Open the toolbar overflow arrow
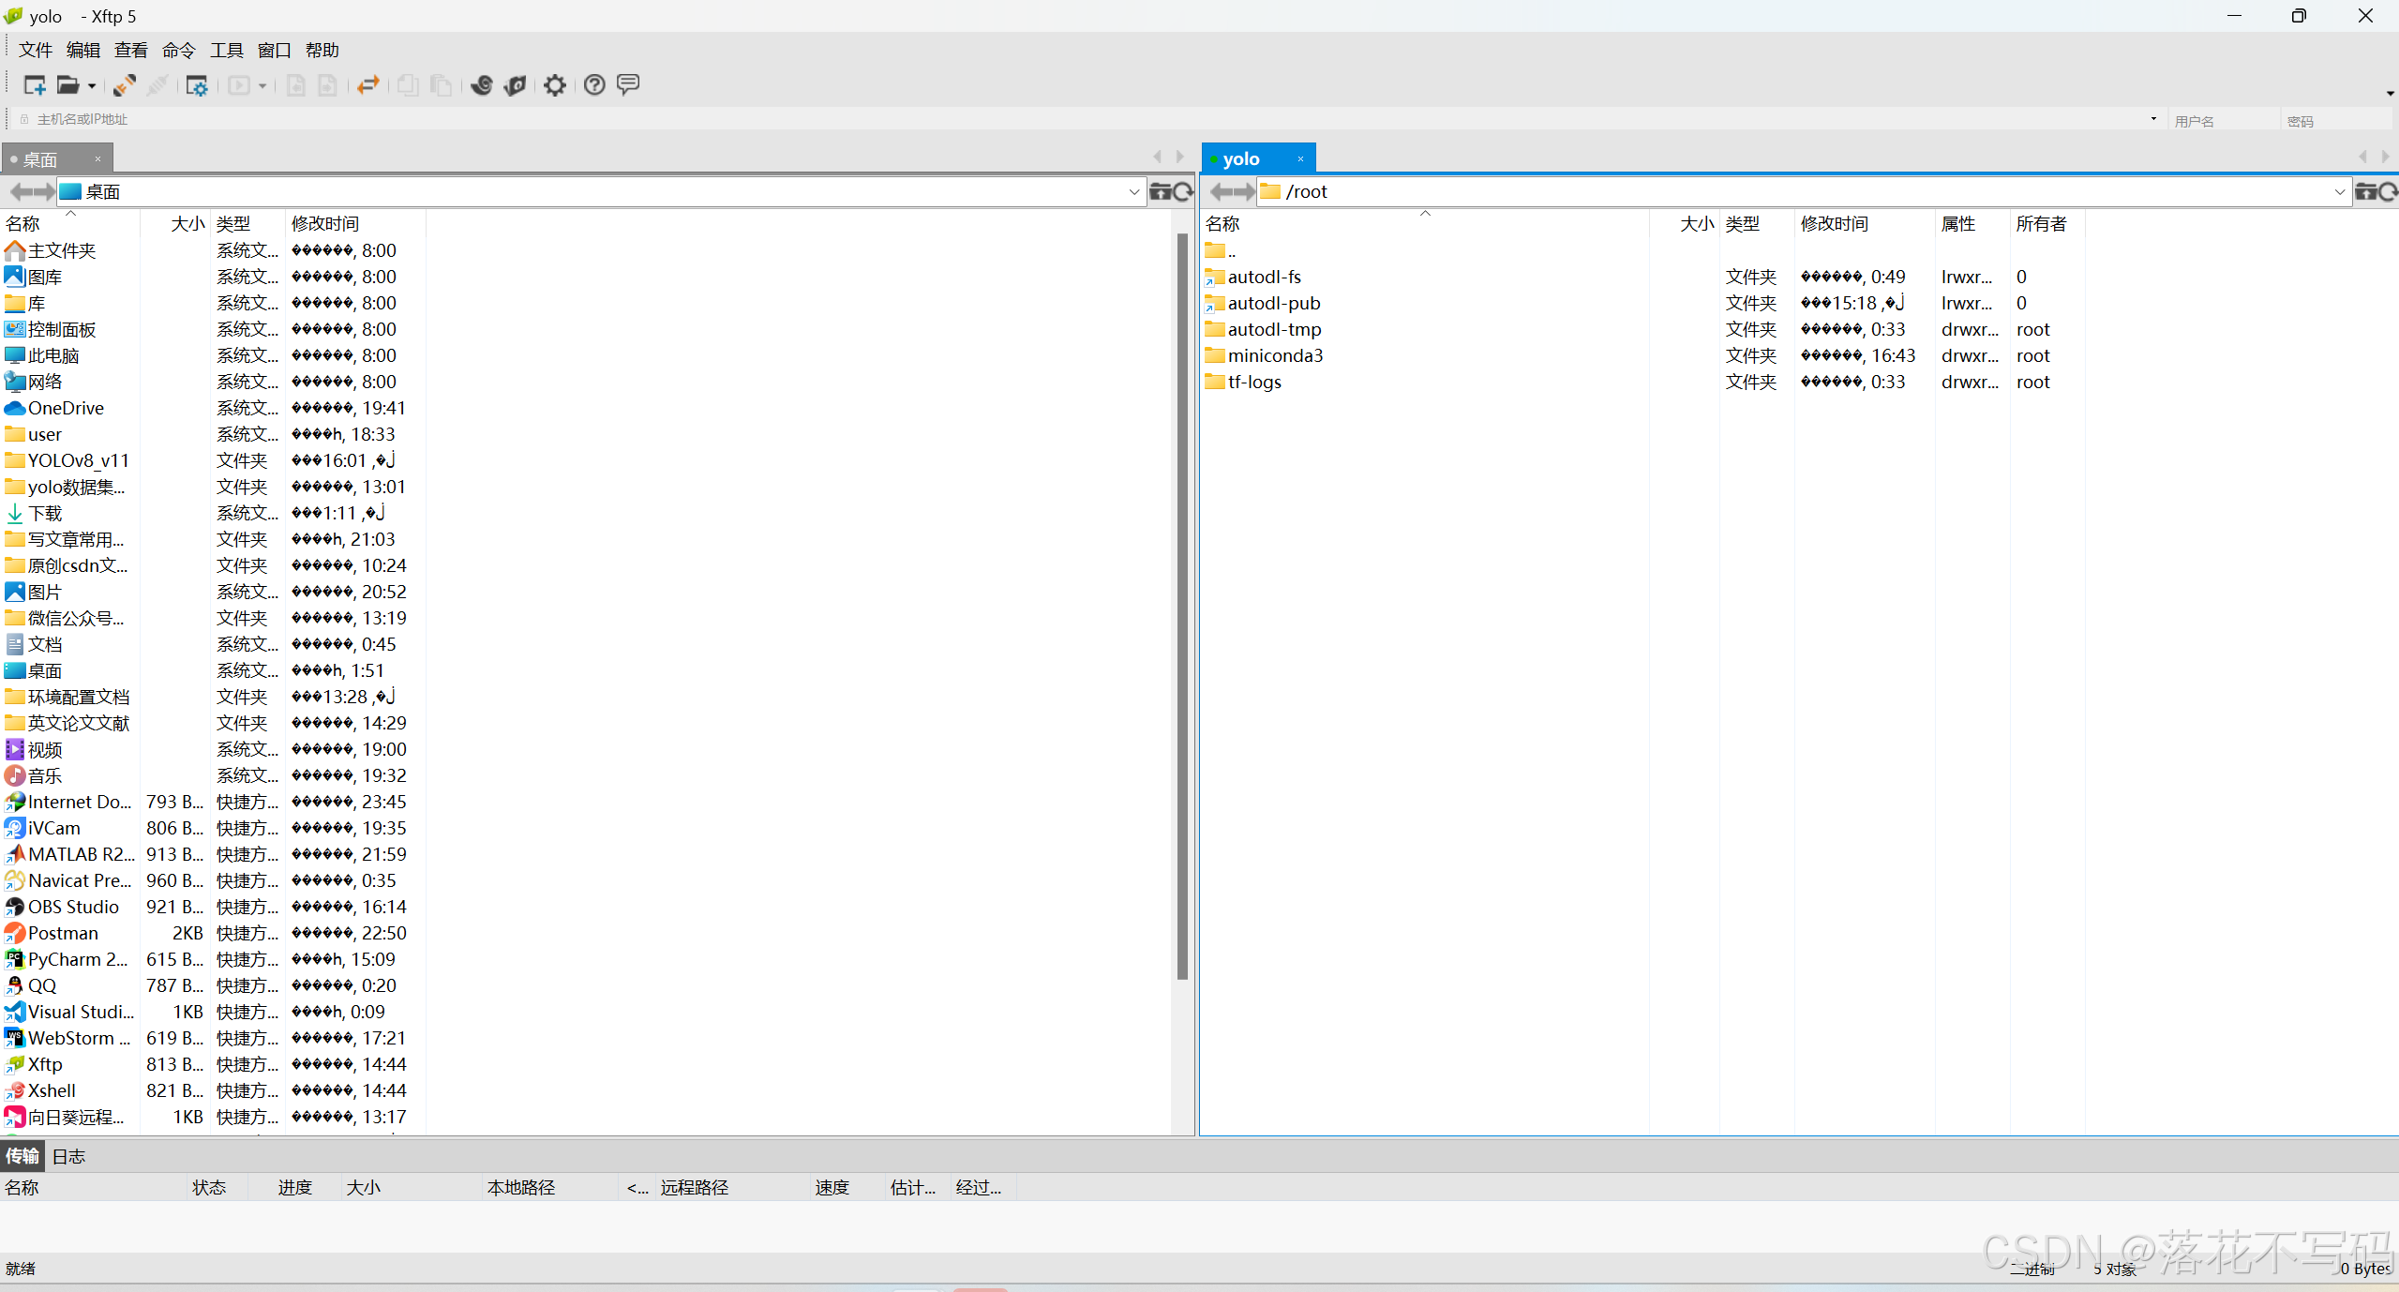Image resolution: width=2399 pixels, height=1292 pixels. tap(2390, 93)
